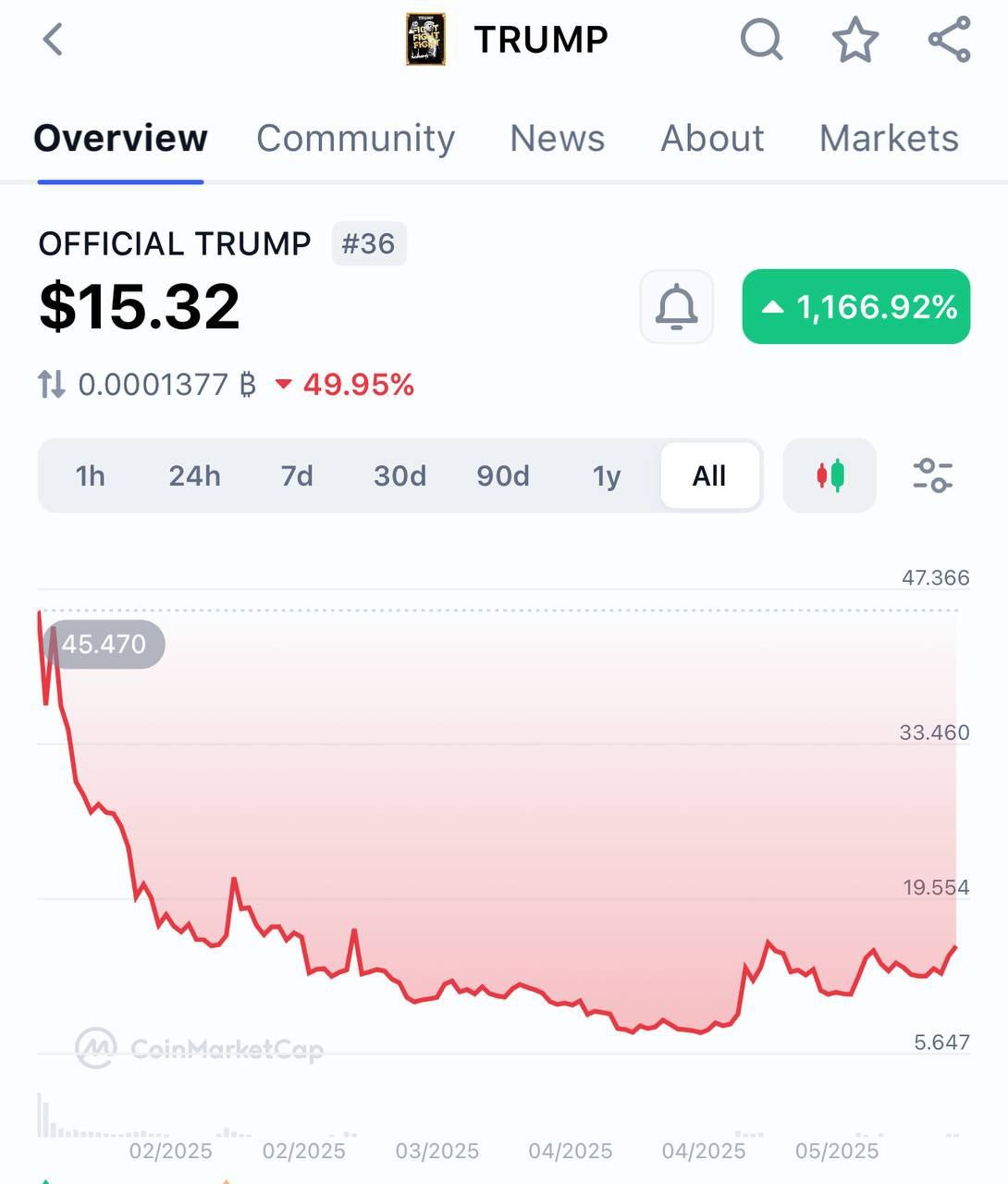Tap the green 1,166.92% change button
The width and height of the screenshot is (1008, 1184).
[856, 306]
